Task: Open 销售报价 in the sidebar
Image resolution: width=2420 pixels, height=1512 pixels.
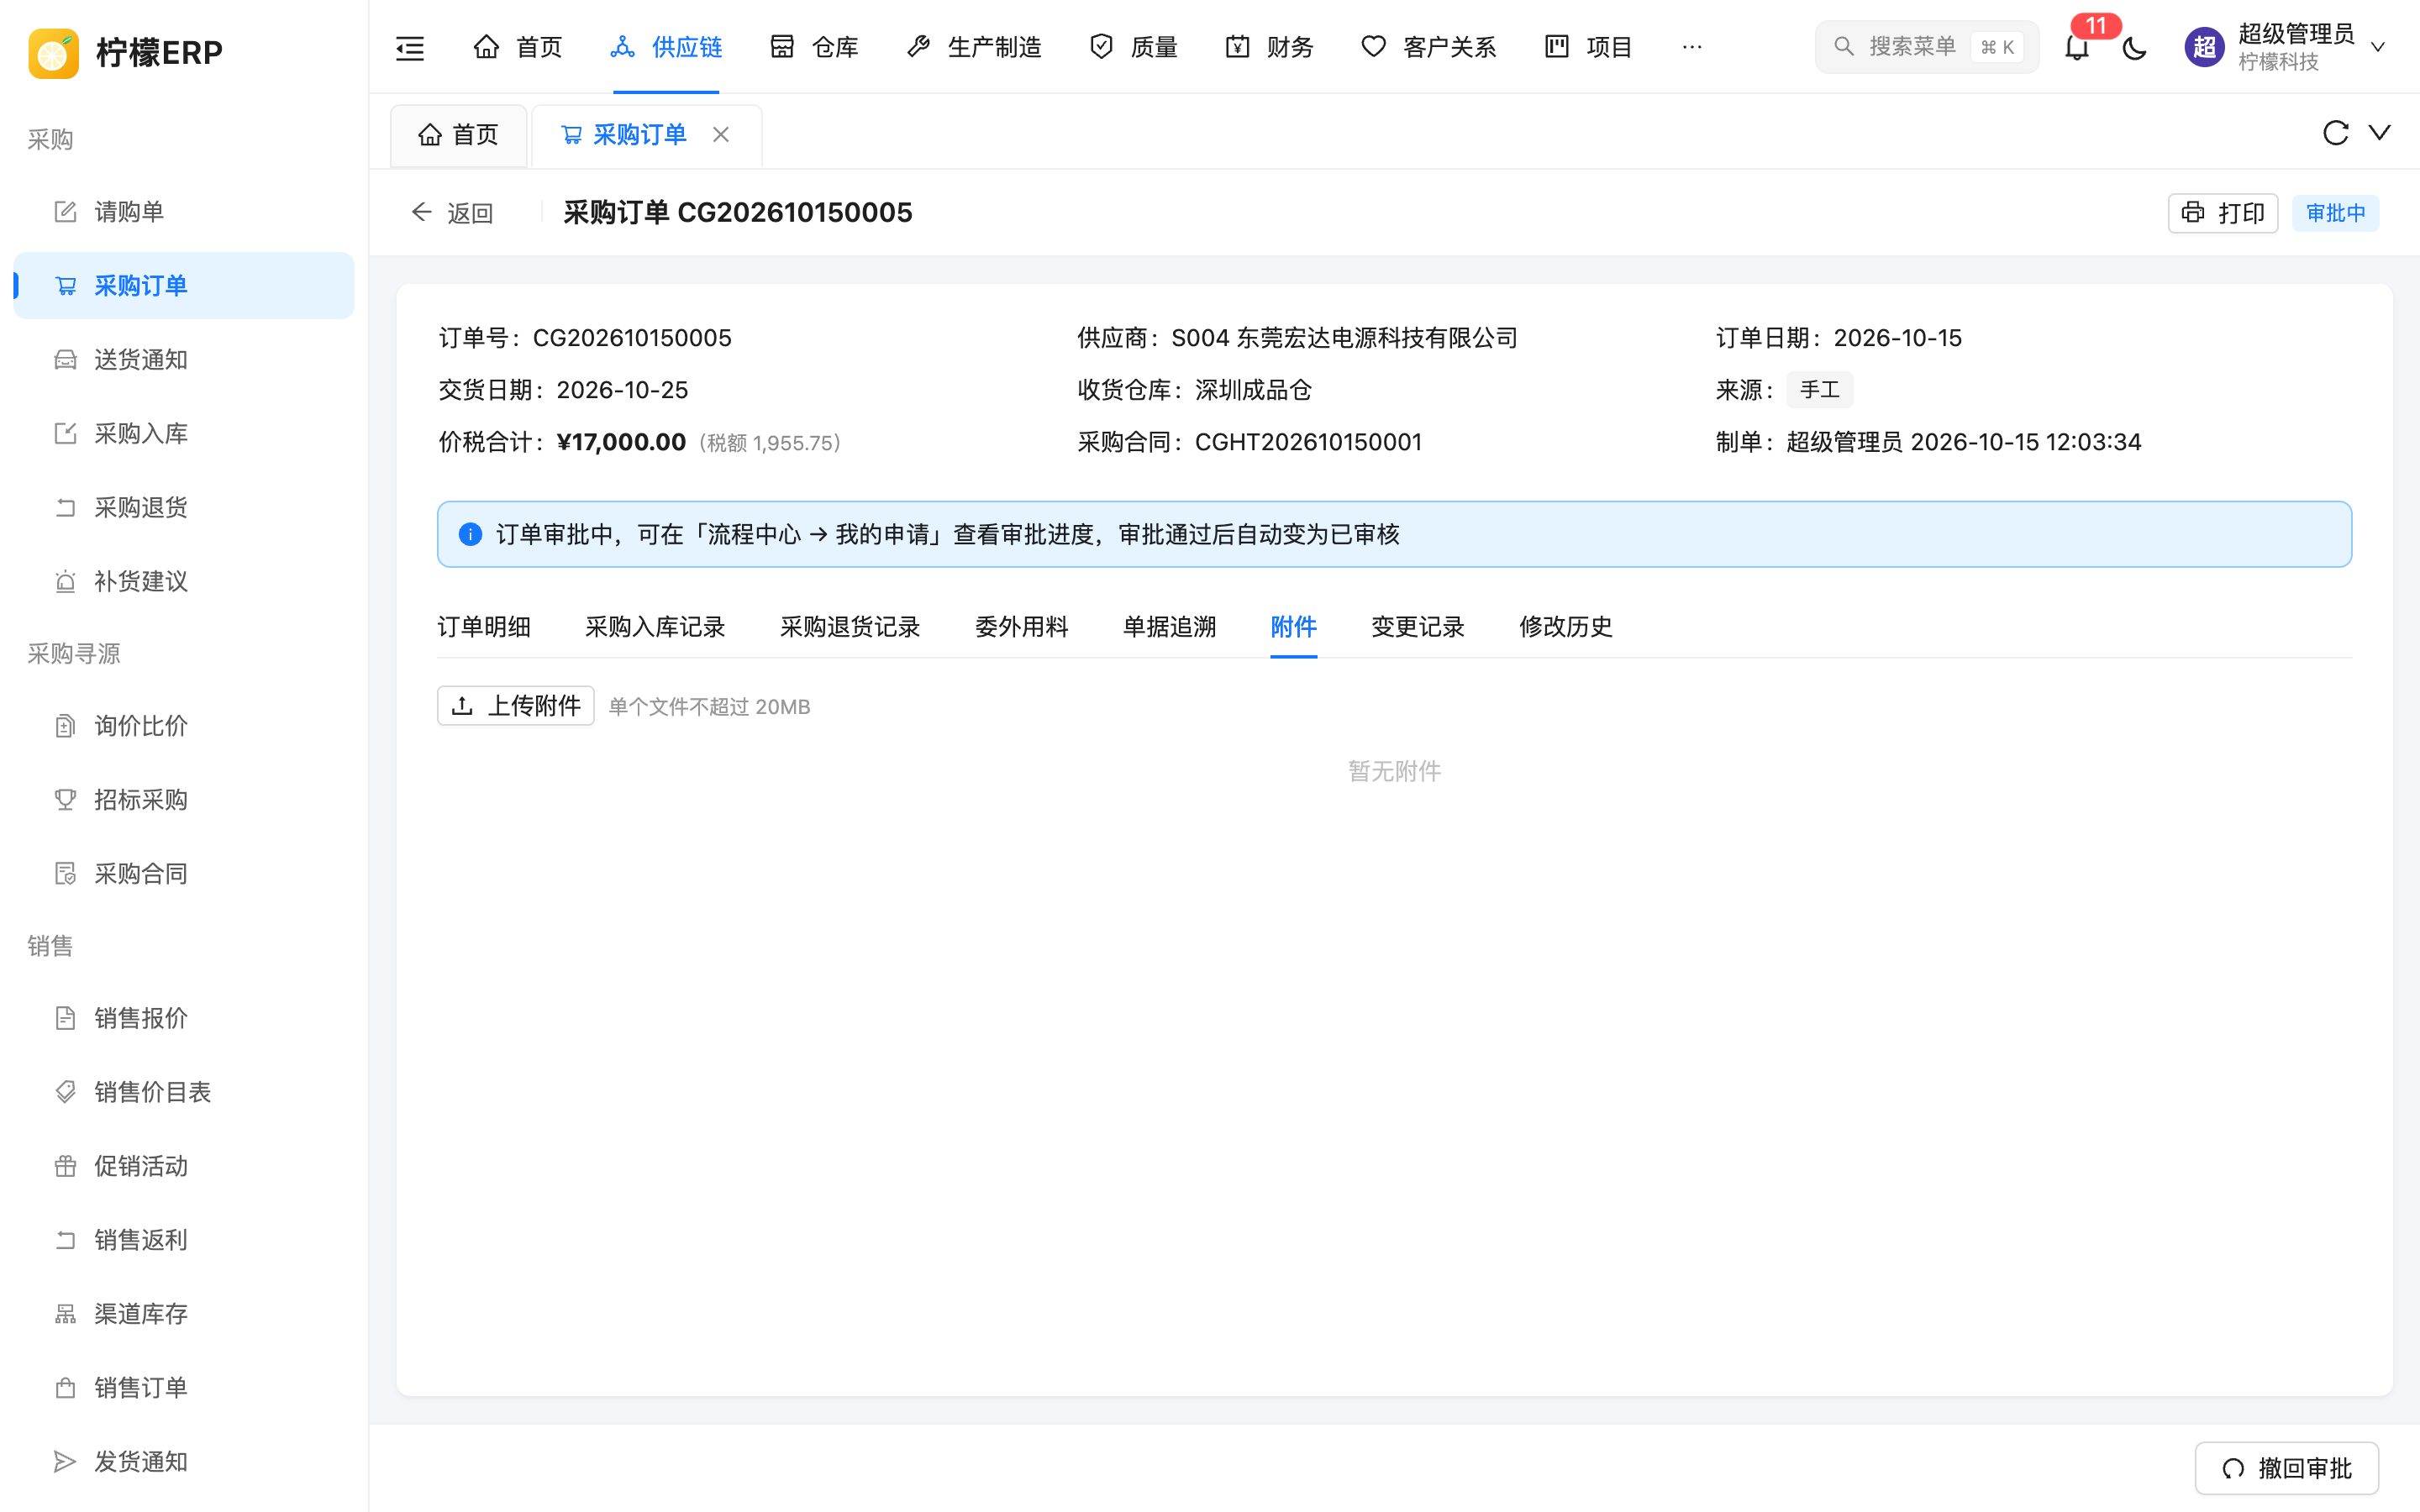Action: [184, 1018]
